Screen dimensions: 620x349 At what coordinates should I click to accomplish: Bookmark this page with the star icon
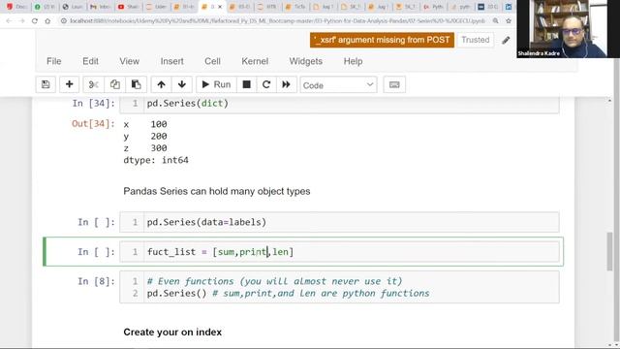pos(509,20)
